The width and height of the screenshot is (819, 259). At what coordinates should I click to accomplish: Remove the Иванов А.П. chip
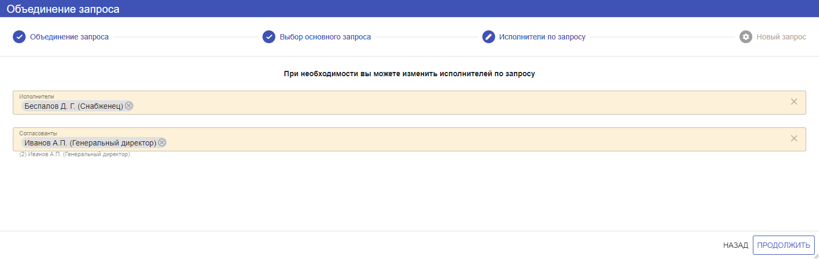[x=162, y=142]
